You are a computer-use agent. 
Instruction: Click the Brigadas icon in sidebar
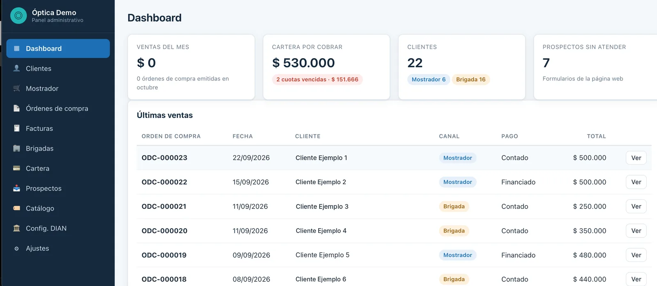pyautogui.click(x=17, y=148)
